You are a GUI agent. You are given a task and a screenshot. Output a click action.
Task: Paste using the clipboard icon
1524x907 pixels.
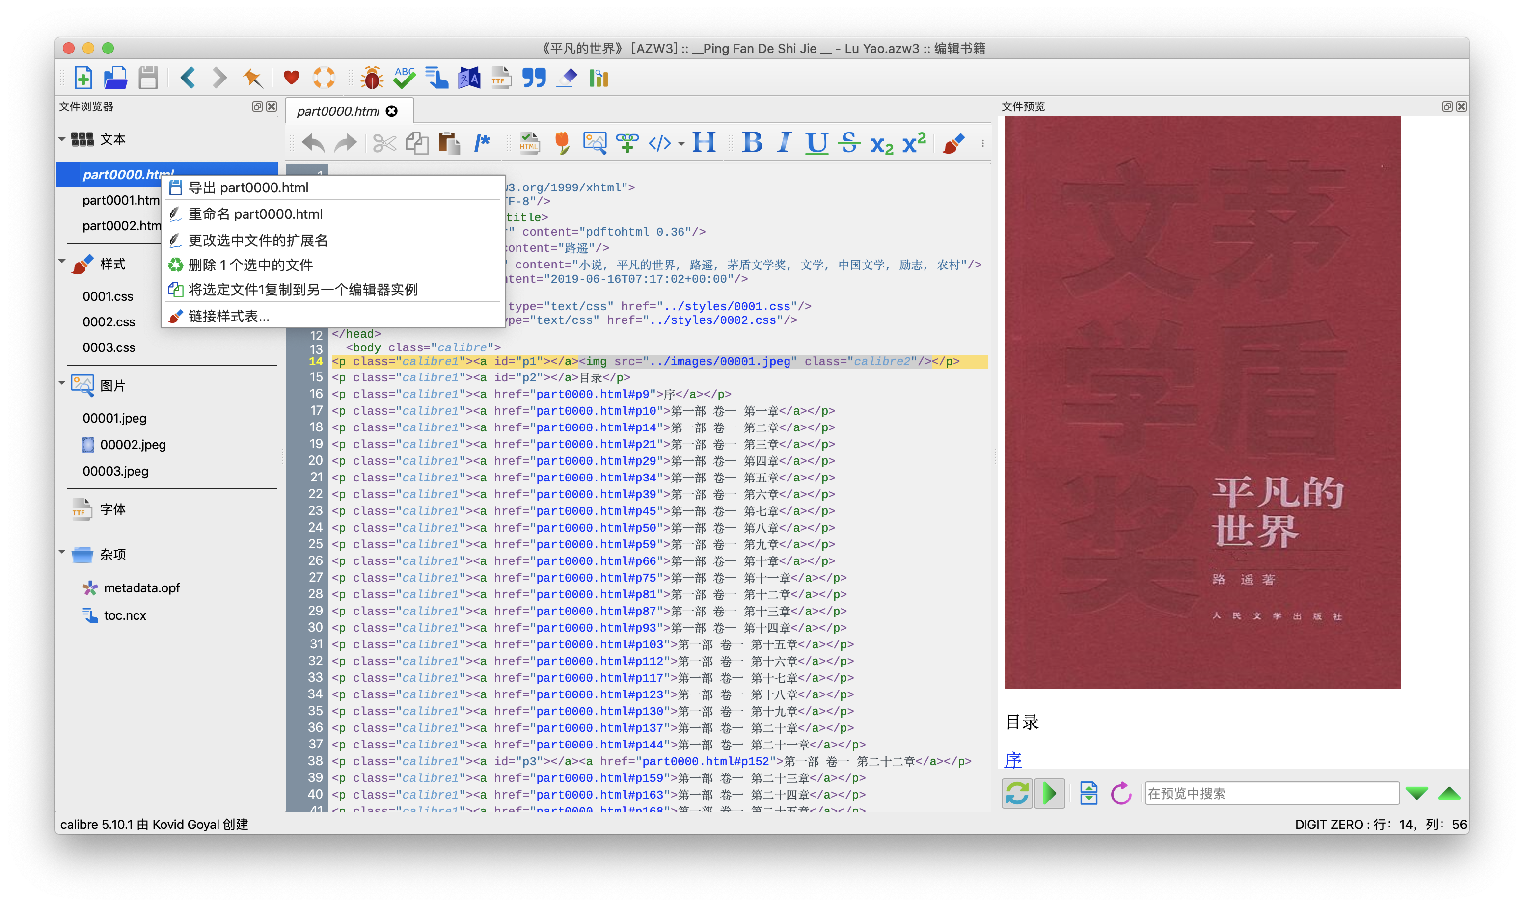pos(449,144)
